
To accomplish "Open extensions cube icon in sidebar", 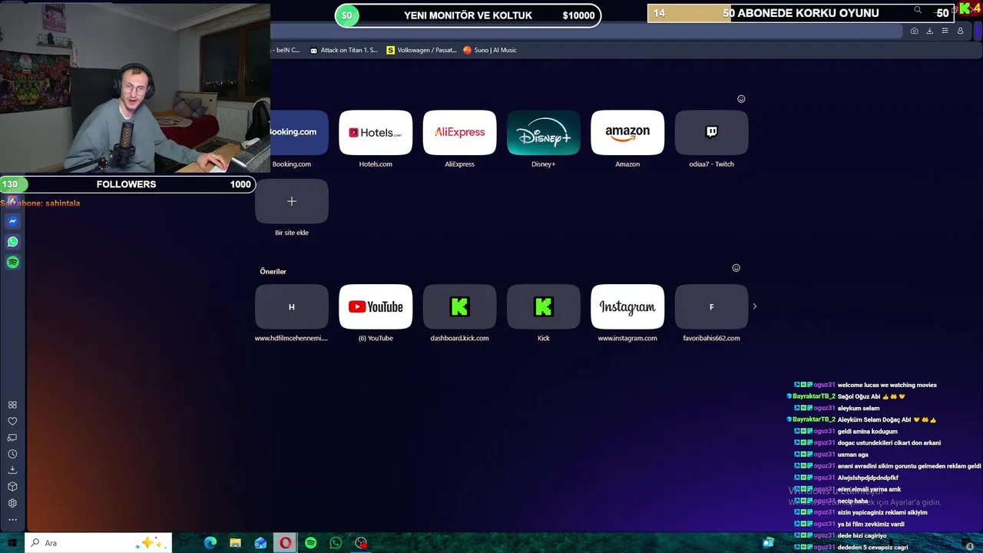I will pyautogui.click(x=12, y=487).
